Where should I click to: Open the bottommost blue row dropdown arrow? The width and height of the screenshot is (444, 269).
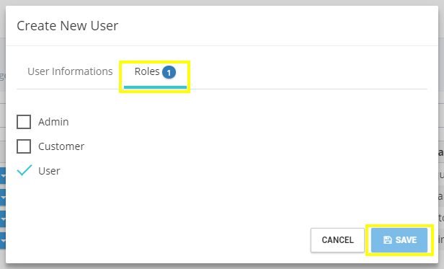coord(3,241)
